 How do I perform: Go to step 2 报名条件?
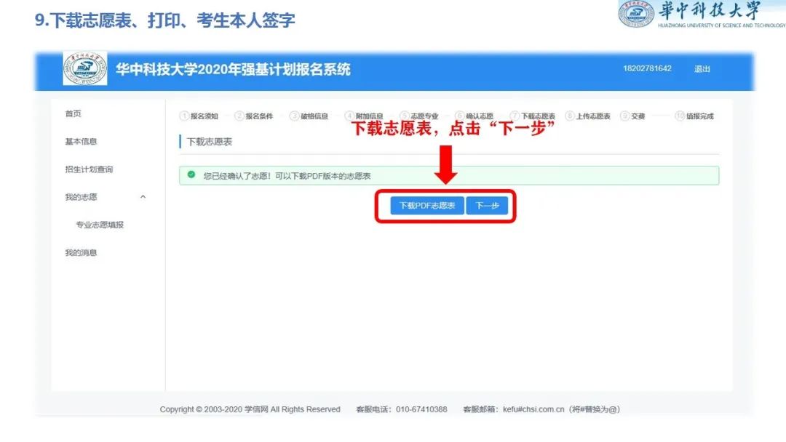click(254, 116)
